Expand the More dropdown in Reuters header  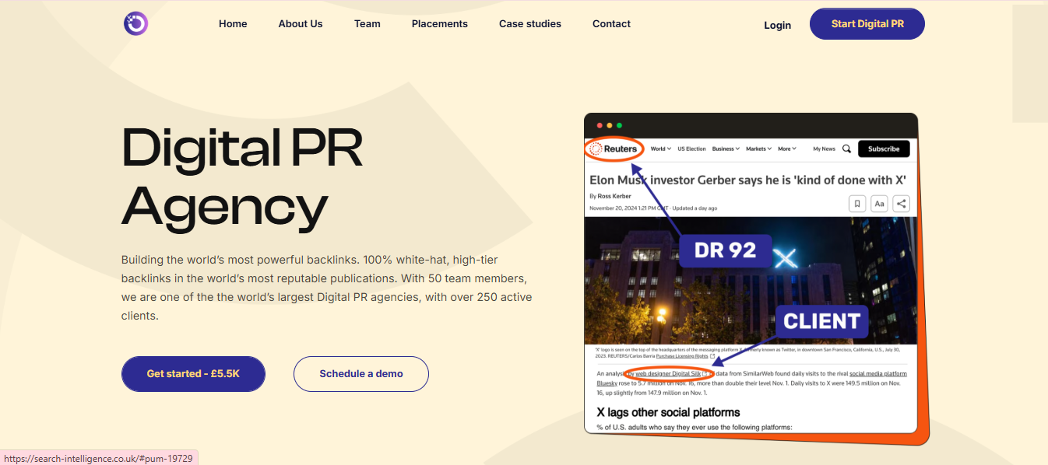pos(786,149)
